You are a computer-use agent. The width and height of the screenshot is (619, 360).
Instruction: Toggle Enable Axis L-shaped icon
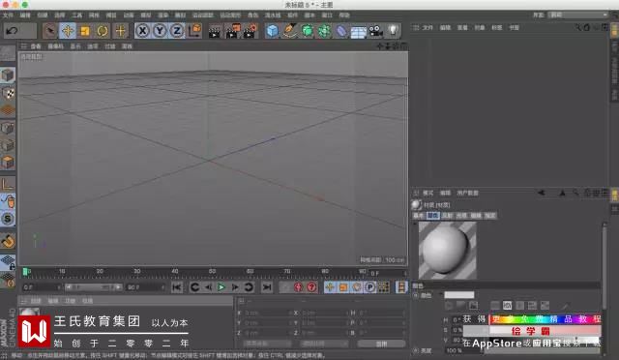(8, 184)
